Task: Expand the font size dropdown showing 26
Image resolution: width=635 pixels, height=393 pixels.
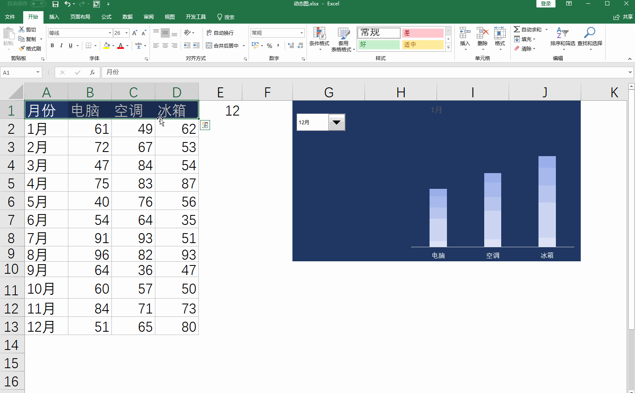Action: tap(126, 33)
